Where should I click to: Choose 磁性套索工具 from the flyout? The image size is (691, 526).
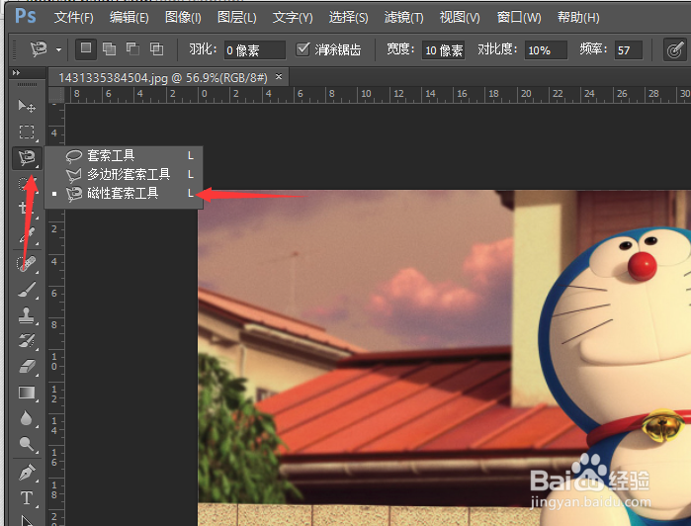point(124,193)
